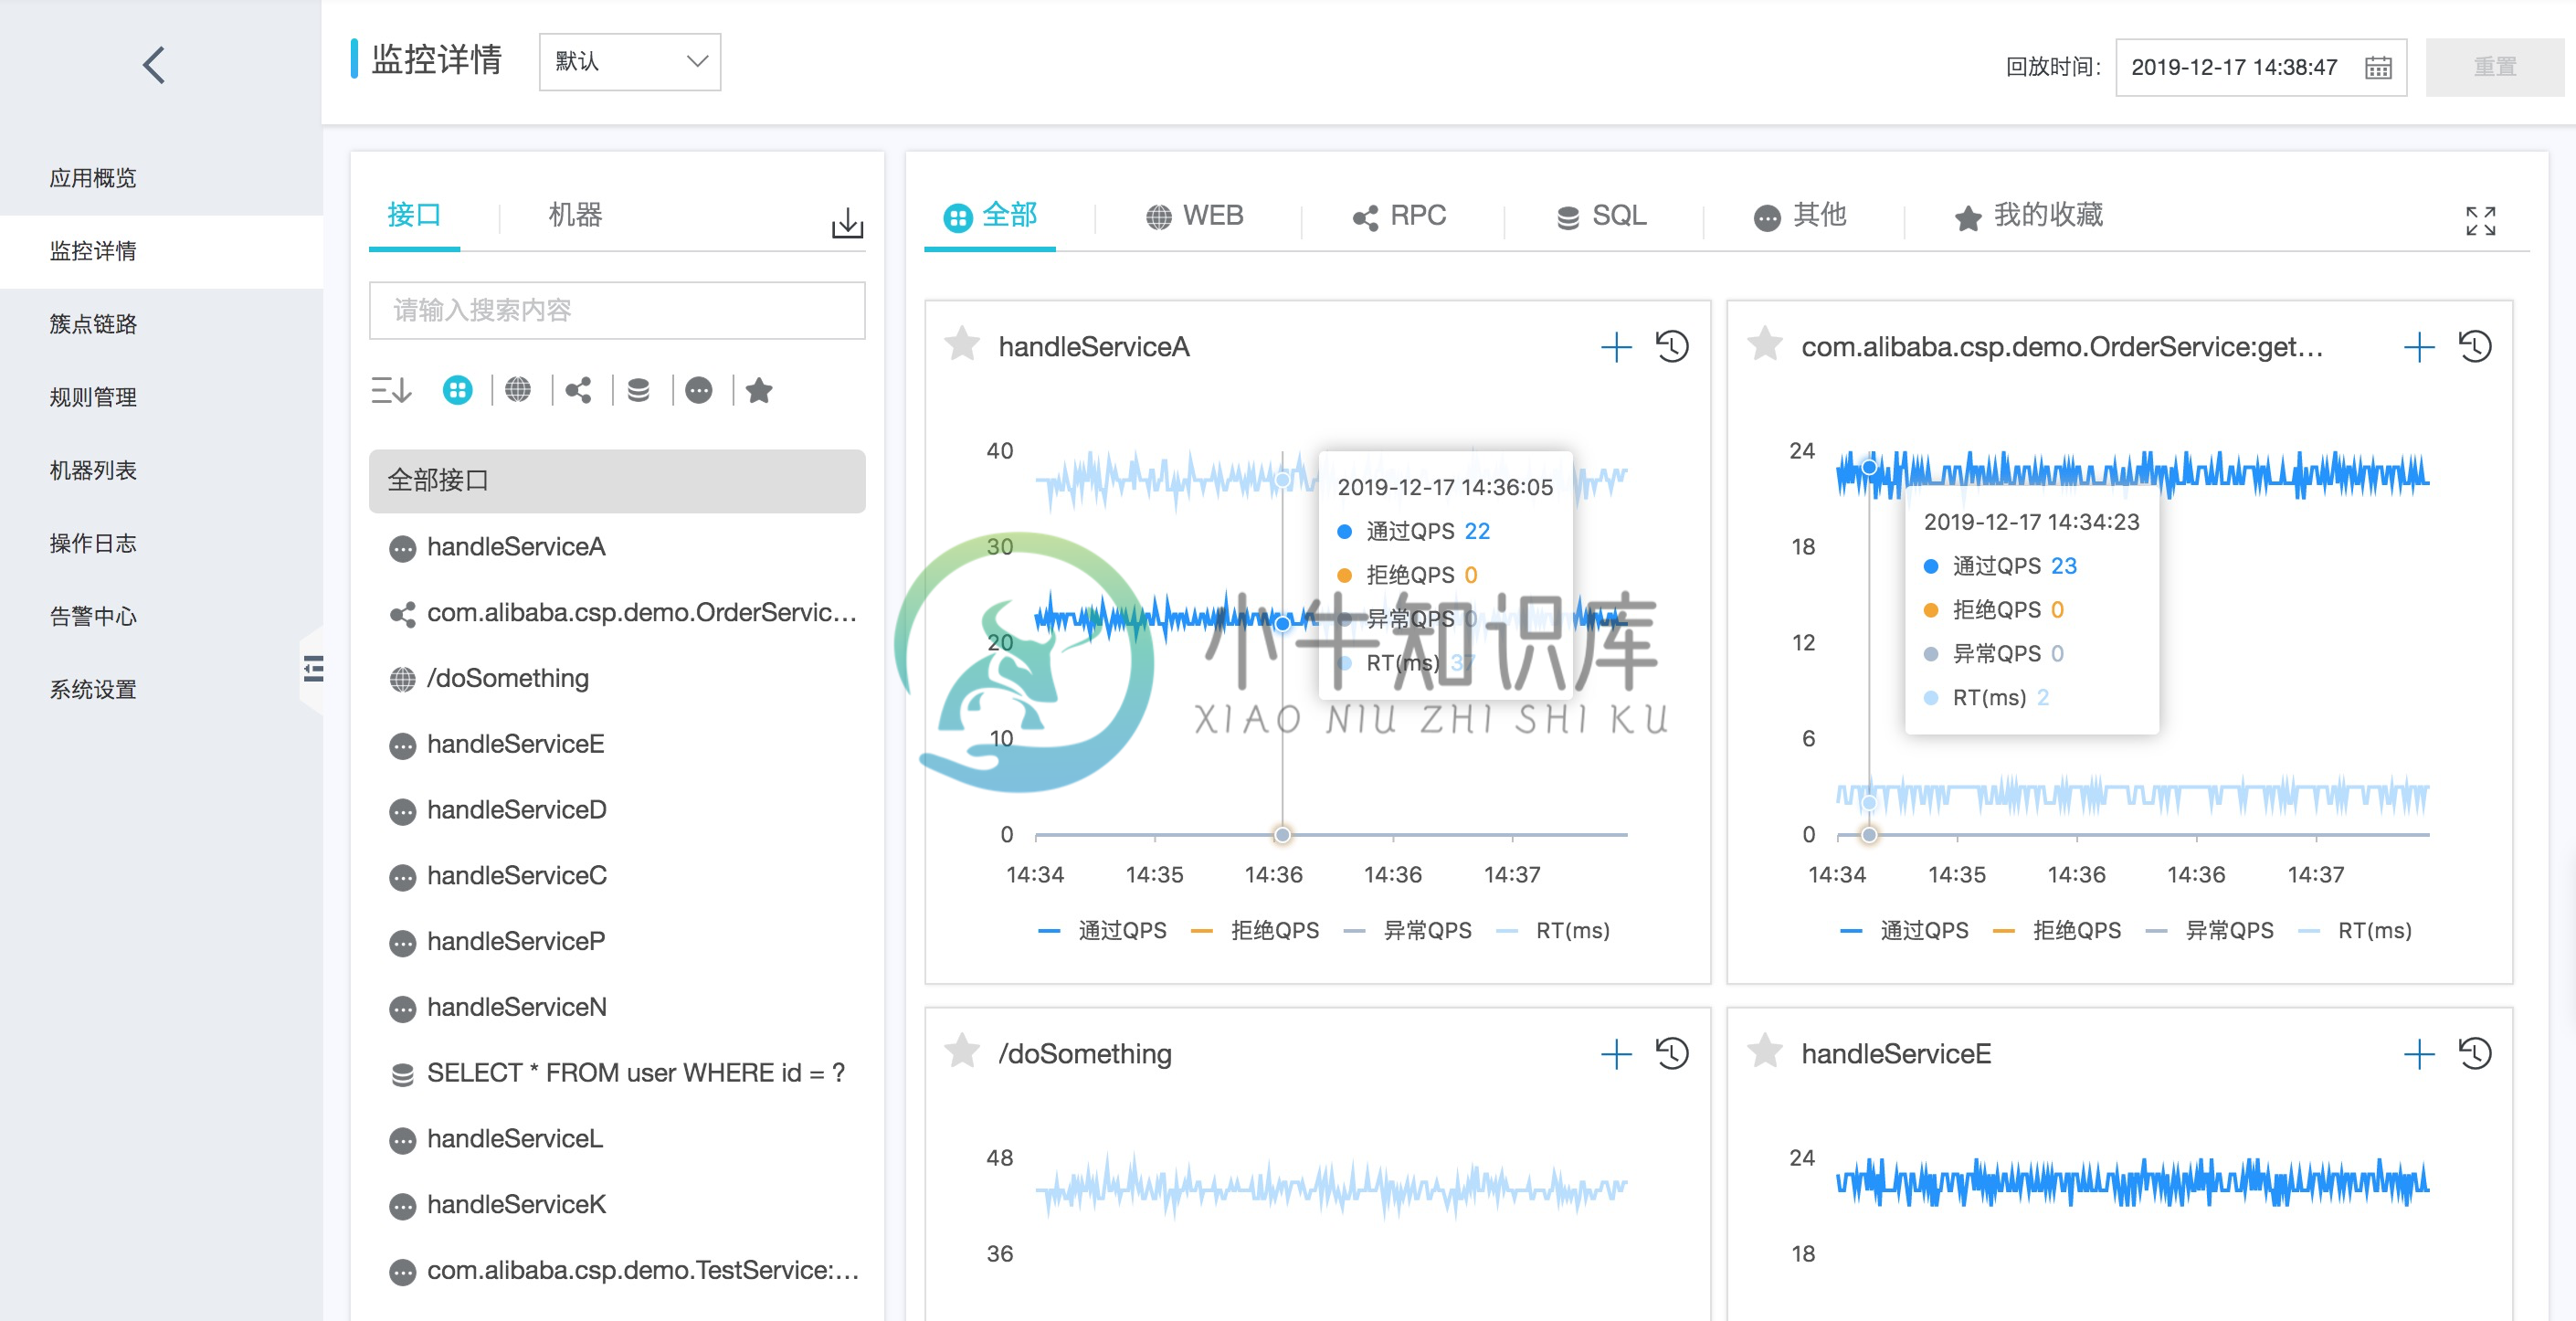This screenshot has height=1321, width=2576.
Task: Toggle 异常QPS legend in handleServiceA chart
Action: coord(1408,930)
